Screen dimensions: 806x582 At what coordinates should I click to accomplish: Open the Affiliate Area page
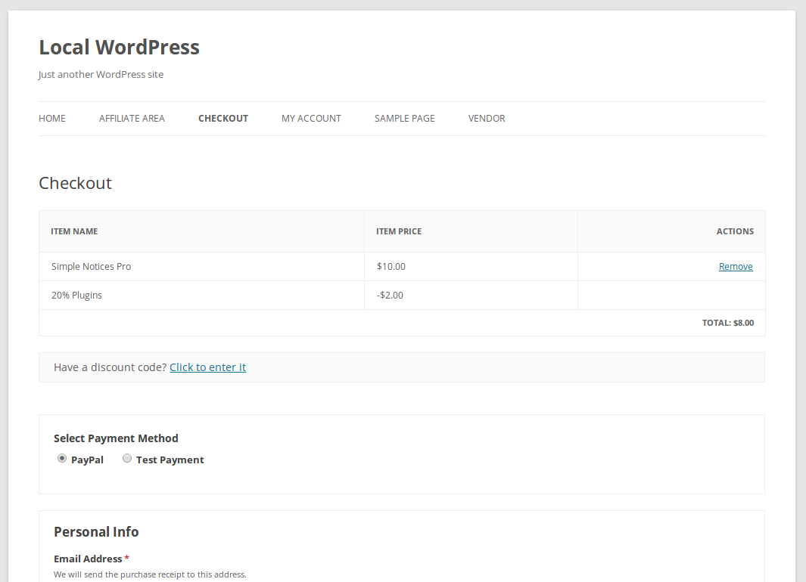[132, 118]
